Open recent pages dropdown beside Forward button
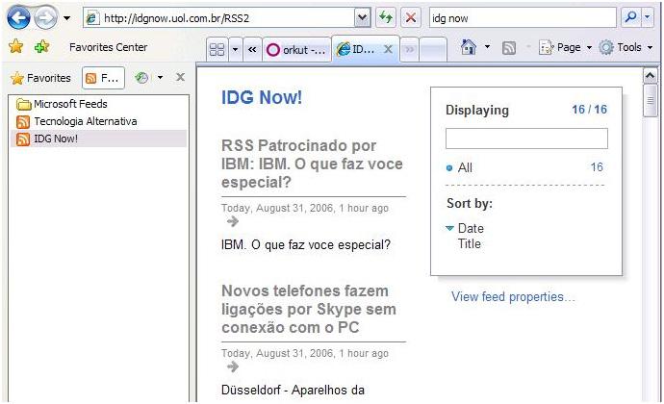The width and height of the screenshot is (664, 404). (x=67, y=18)
